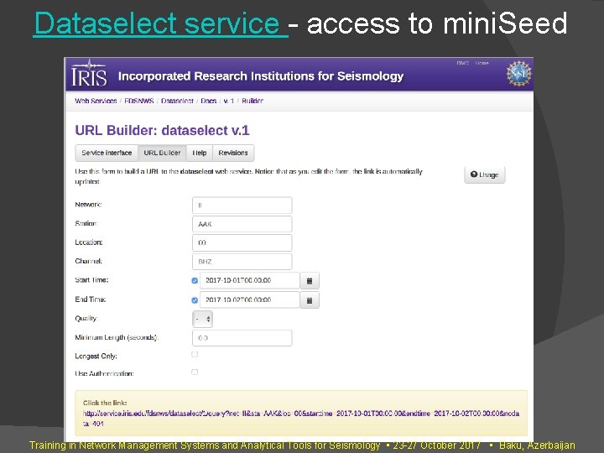Click the End Time date field
The width and height of the screenshot is (604, 453).
250,300
